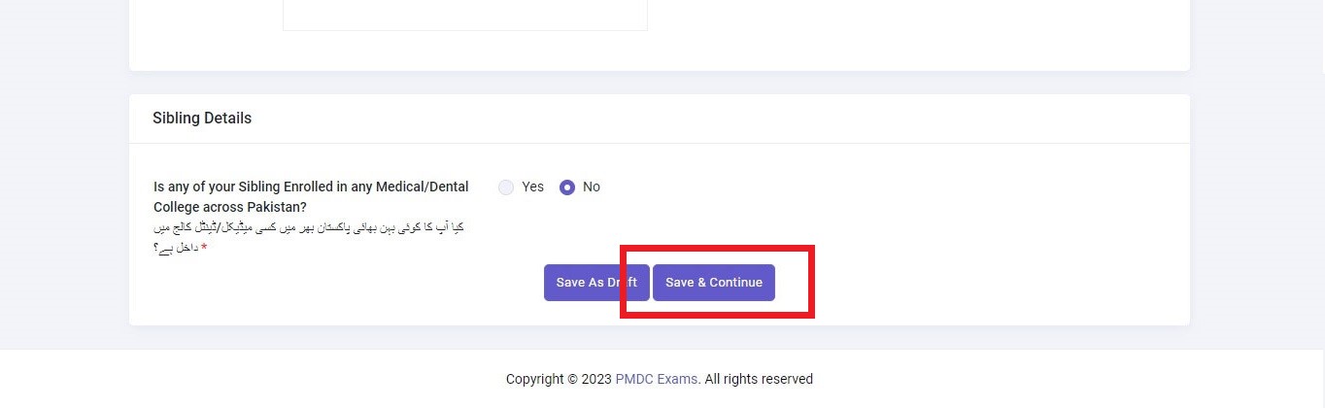
Task: Click the Save & Continue button
Action: point(714,283)
